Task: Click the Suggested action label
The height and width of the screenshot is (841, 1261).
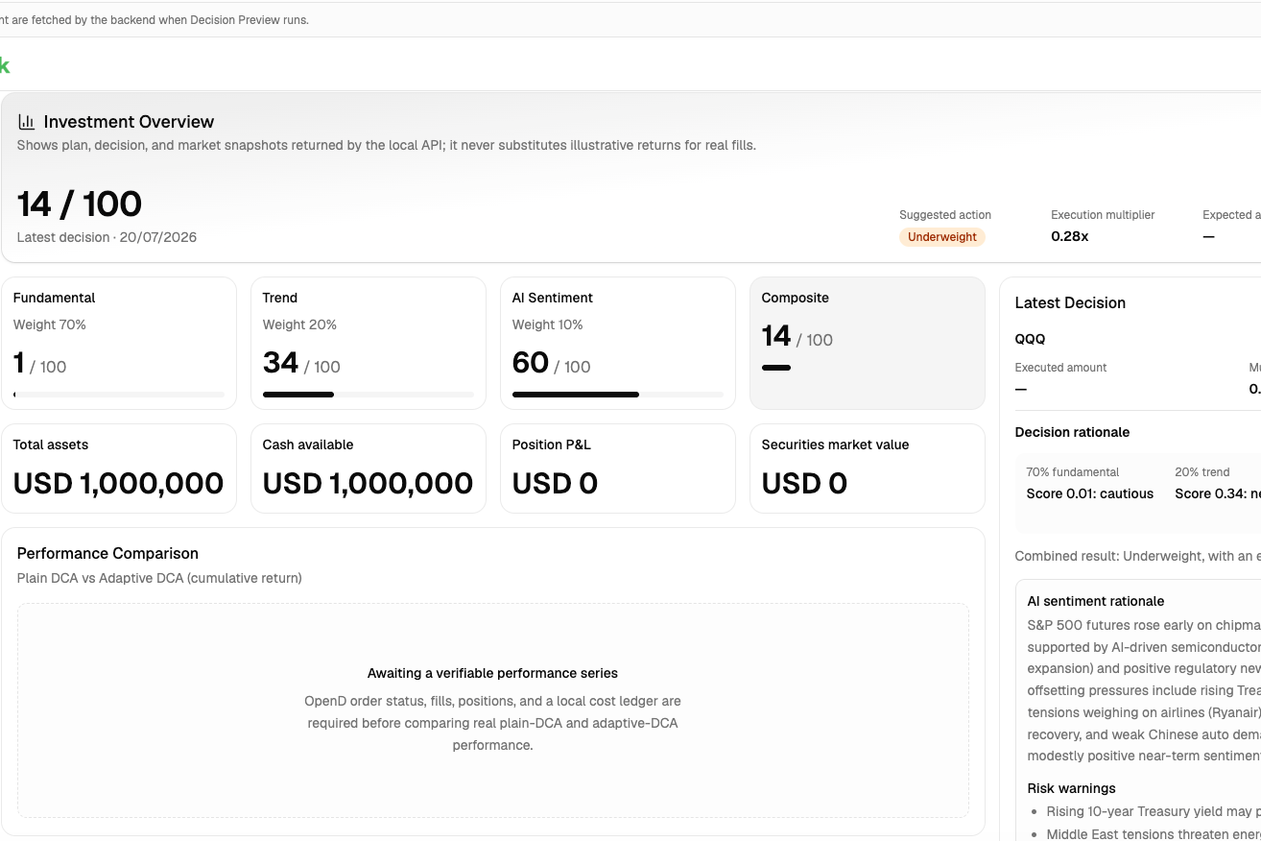Action: (x=945, y=215)
